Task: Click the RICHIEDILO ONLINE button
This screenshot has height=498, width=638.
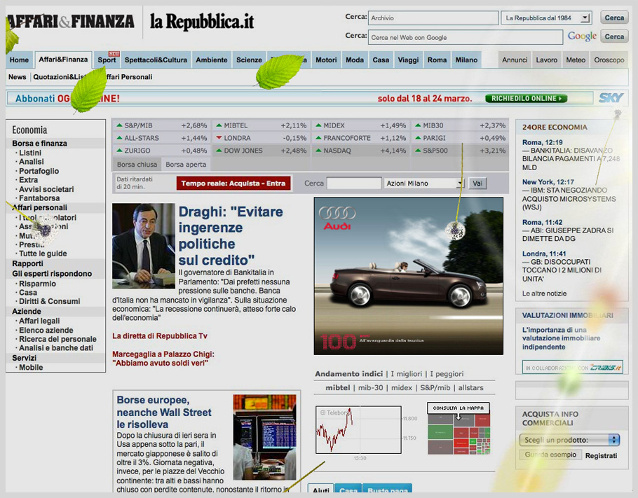Action: tap(526, 98)
